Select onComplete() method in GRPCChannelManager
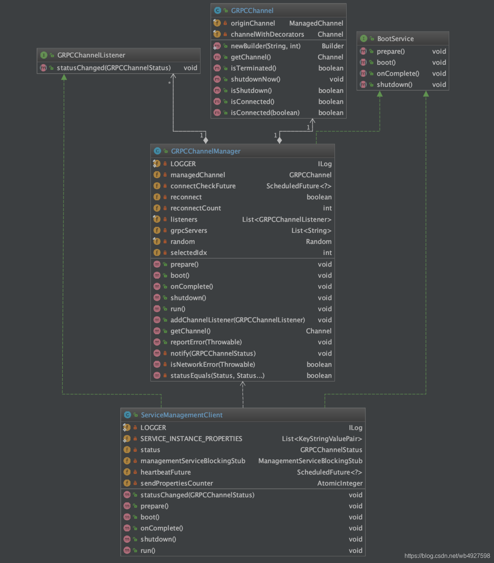 click(x=243, y=286)
